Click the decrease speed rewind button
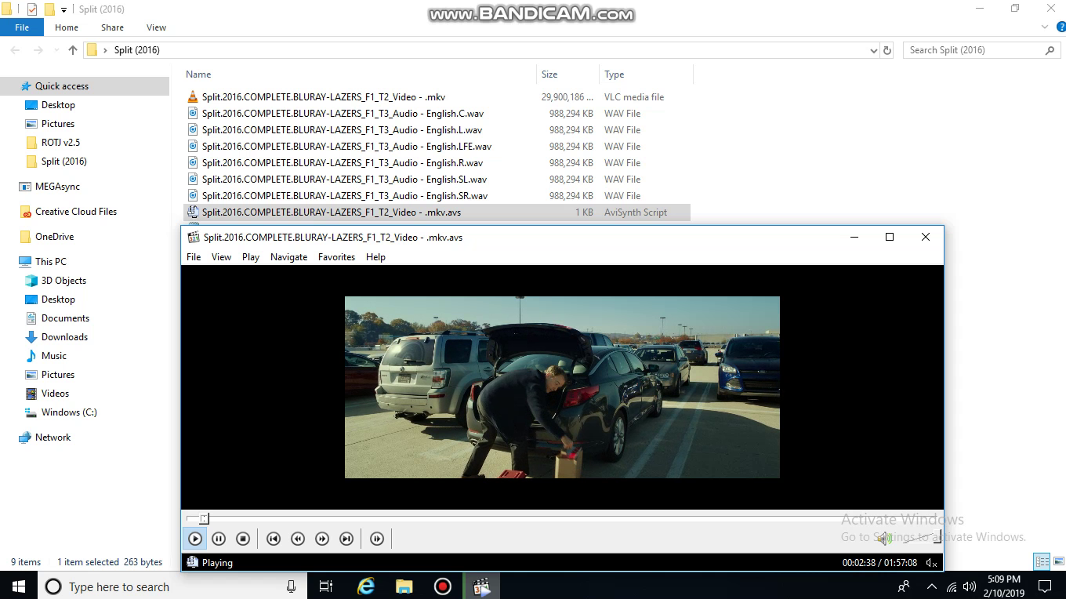Image resolution: width=1066 pixels, height=599 pixels. [x=297, y=539]
